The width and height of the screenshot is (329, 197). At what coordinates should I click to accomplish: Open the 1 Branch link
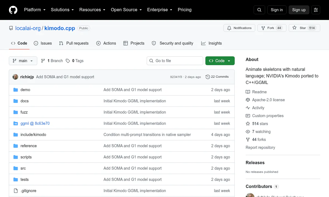[x=52, y=61]
